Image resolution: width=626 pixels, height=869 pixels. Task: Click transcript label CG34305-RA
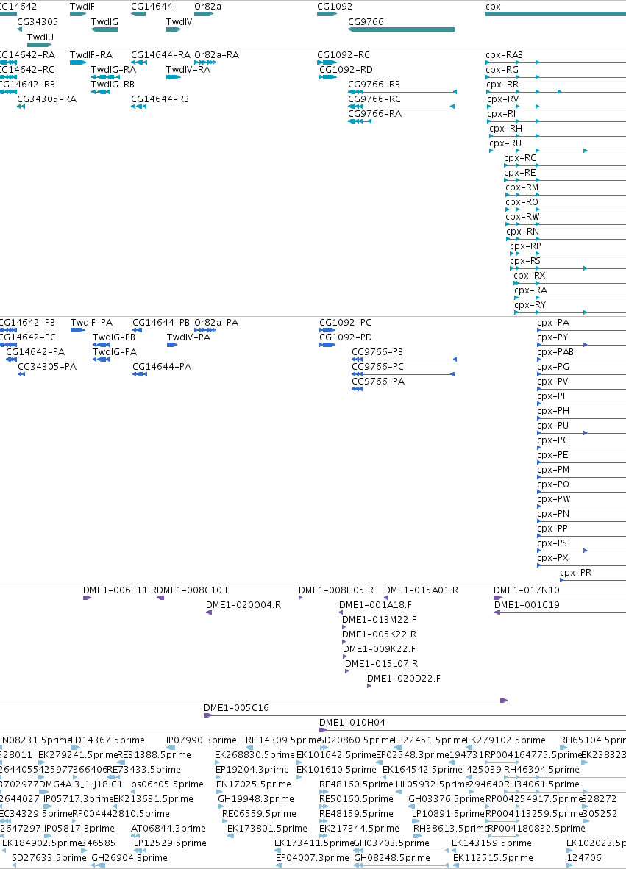pos(46,99)
